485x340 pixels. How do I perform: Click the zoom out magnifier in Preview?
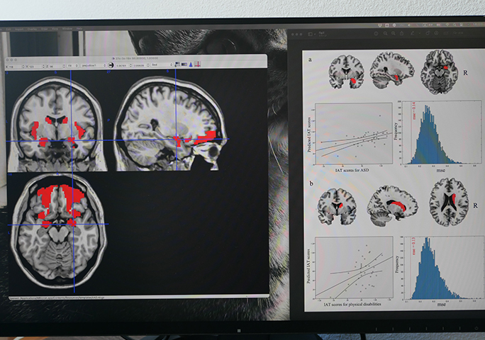(386, 34)
